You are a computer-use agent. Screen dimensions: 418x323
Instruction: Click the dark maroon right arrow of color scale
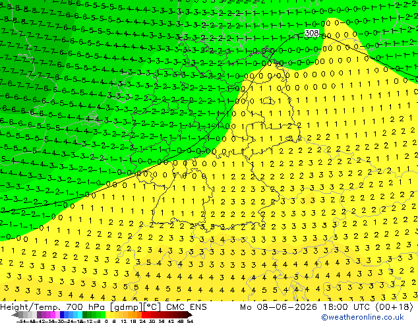[x=190, y=314]
